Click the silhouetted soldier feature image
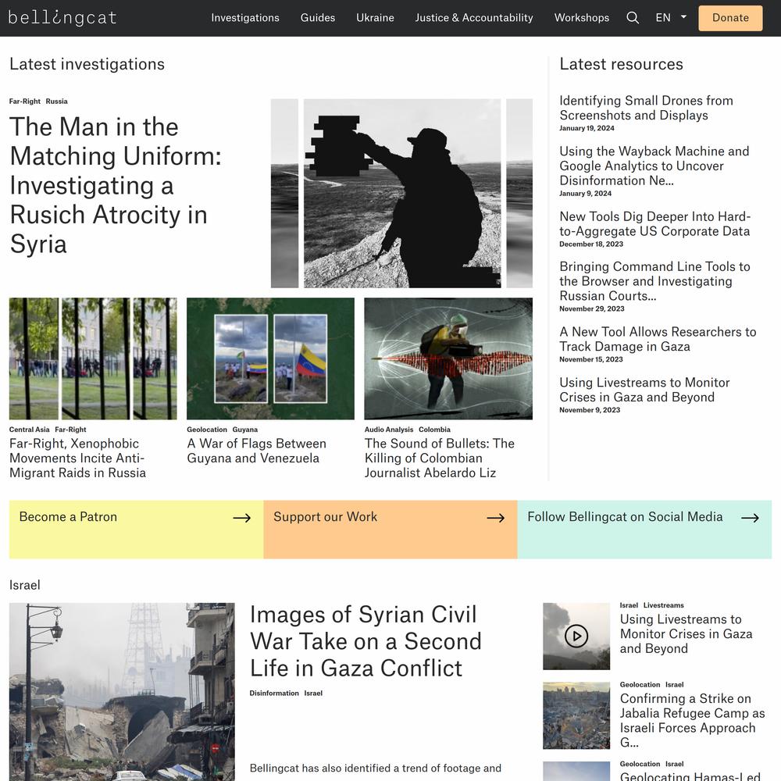 pos(402,193)
